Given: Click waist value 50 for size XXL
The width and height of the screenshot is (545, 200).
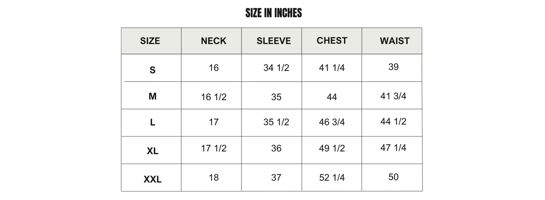Looking at the screenshot, I should [393, 177].
